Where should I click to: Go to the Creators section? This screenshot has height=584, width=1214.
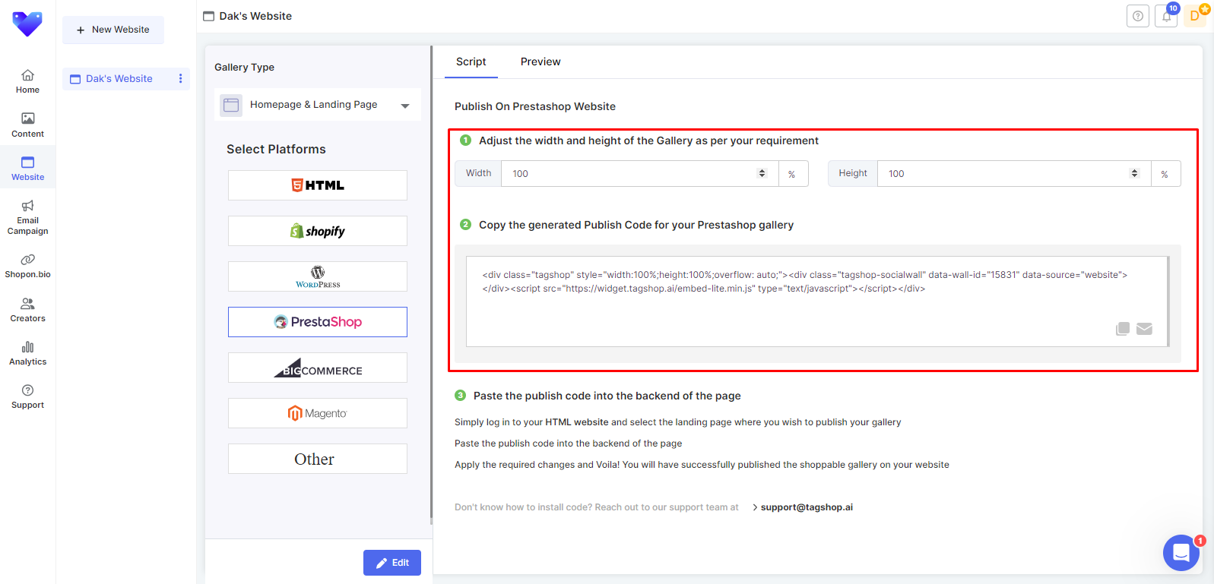point(27,310)
